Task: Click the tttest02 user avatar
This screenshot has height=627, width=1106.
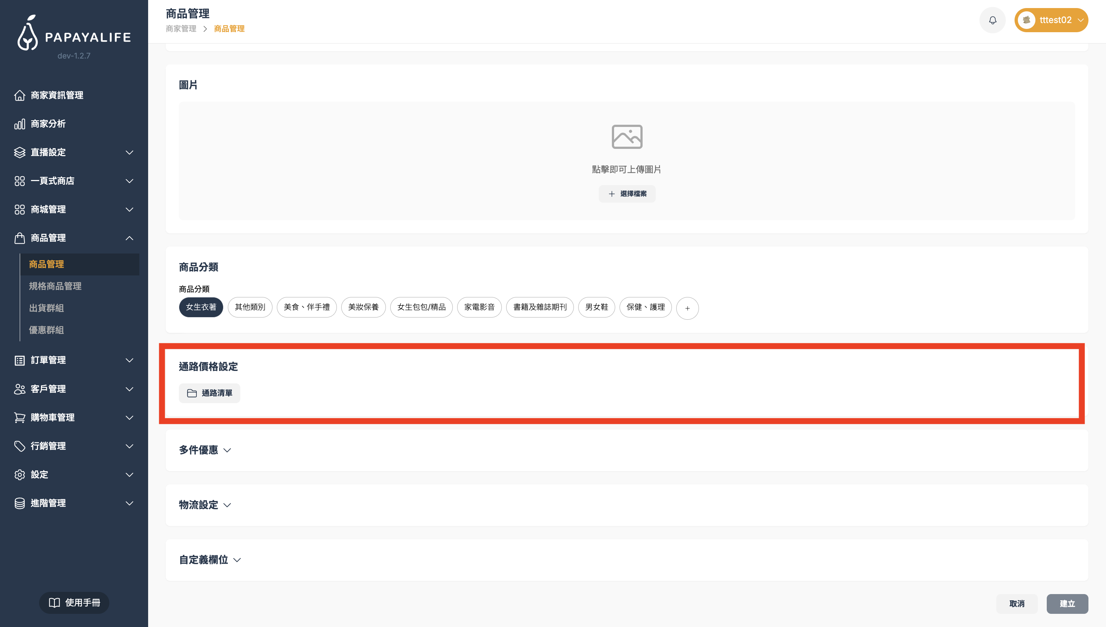Action: click(x=1026, y=20)
